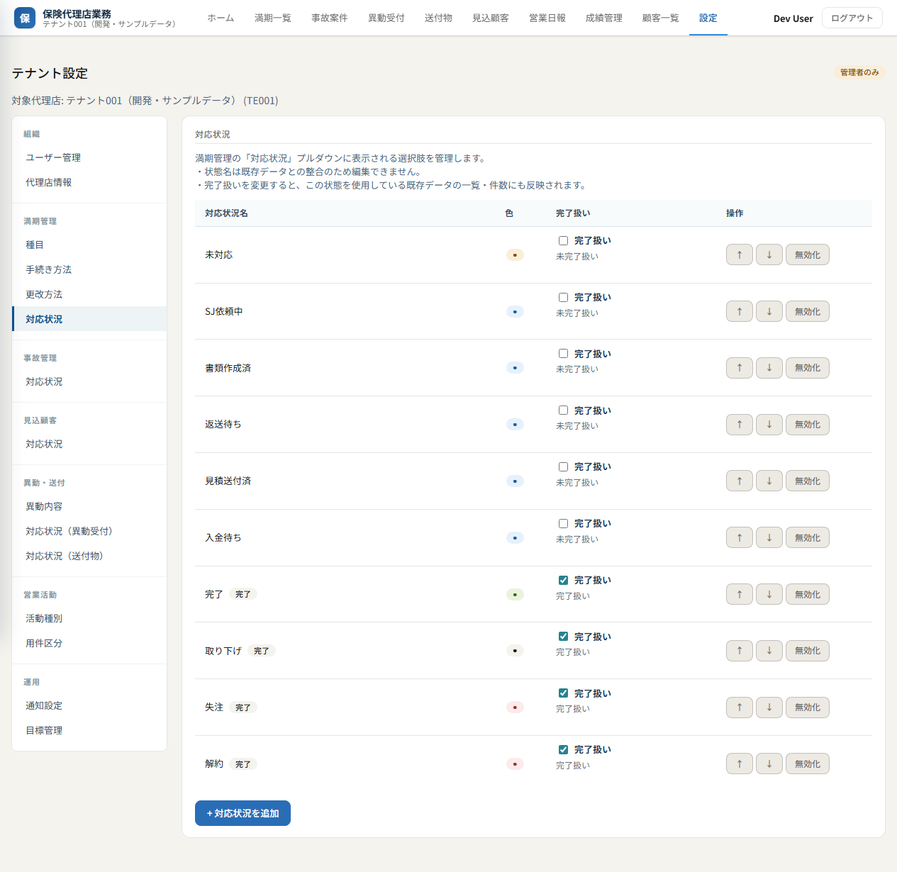Move 失注 row up
The height and width of the screenshot is (872, 897).
click(740, 708)
